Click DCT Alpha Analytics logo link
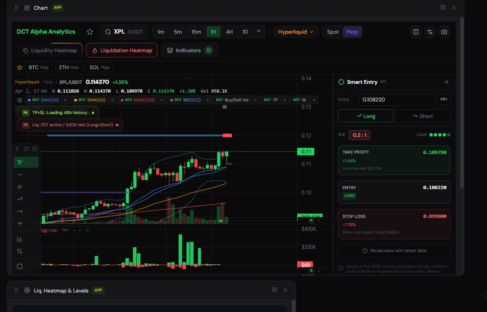Screen dimensions: 487x312 click(x=46, y=32)
